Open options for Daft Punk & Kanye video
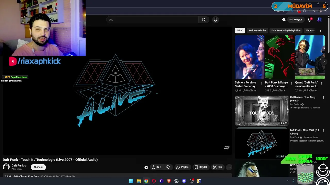Viewport: 330px width, 185px height. tap(291, 84)
